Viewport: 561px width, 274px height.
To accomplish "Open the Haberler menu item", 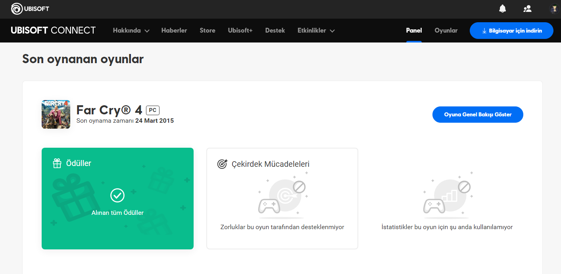I will point(174,31).
